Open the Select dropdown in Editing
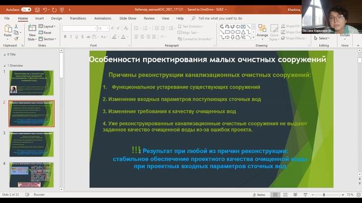Screen dimensions: 362x203 [322, 38]
